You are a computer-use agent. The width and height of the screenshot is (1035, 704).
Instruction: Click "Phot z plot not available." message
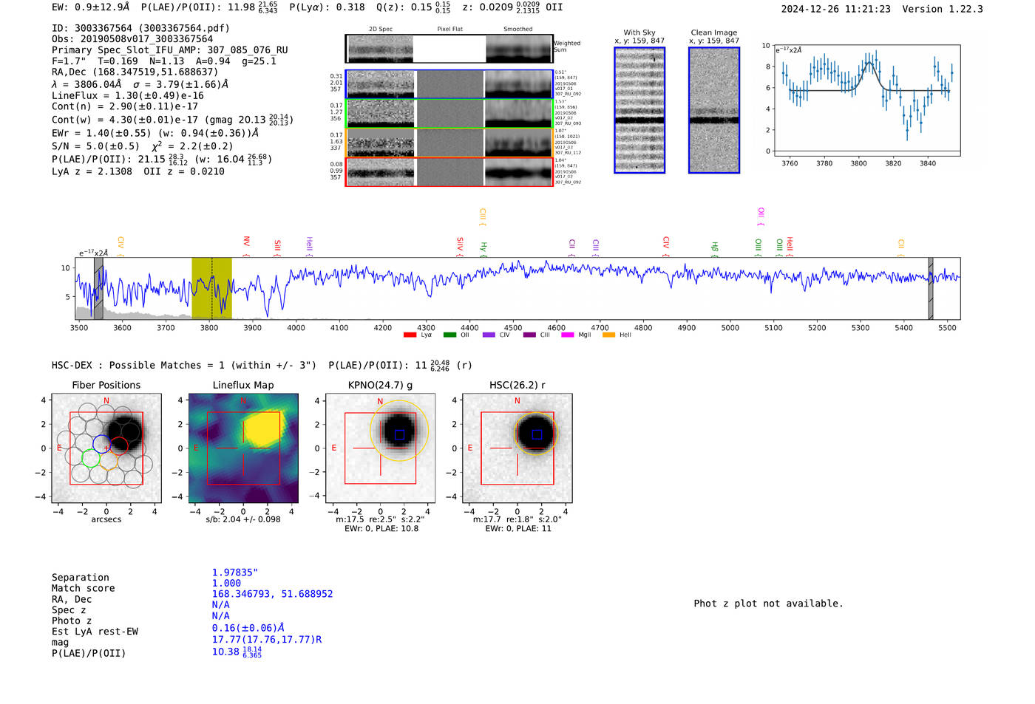point(768,604)
